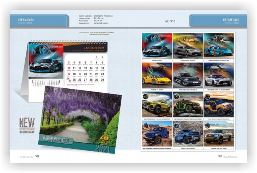Viewport: 257px width, 173px height.
Task: Click the '21 x 16 cm' paper size text
Action: pos(99,18)
